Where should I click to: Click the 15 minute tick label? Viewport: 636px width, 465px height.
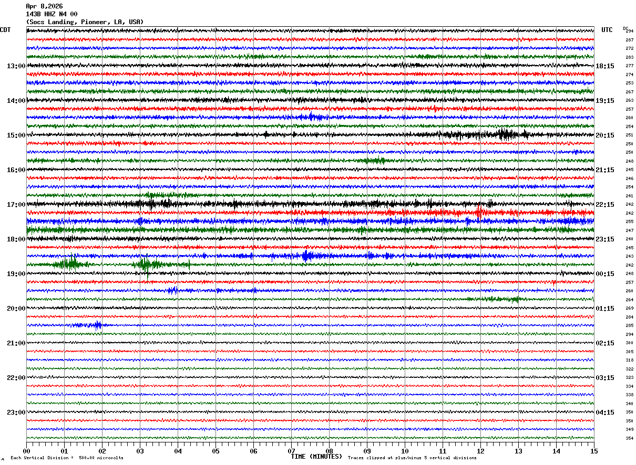(594, 451)
